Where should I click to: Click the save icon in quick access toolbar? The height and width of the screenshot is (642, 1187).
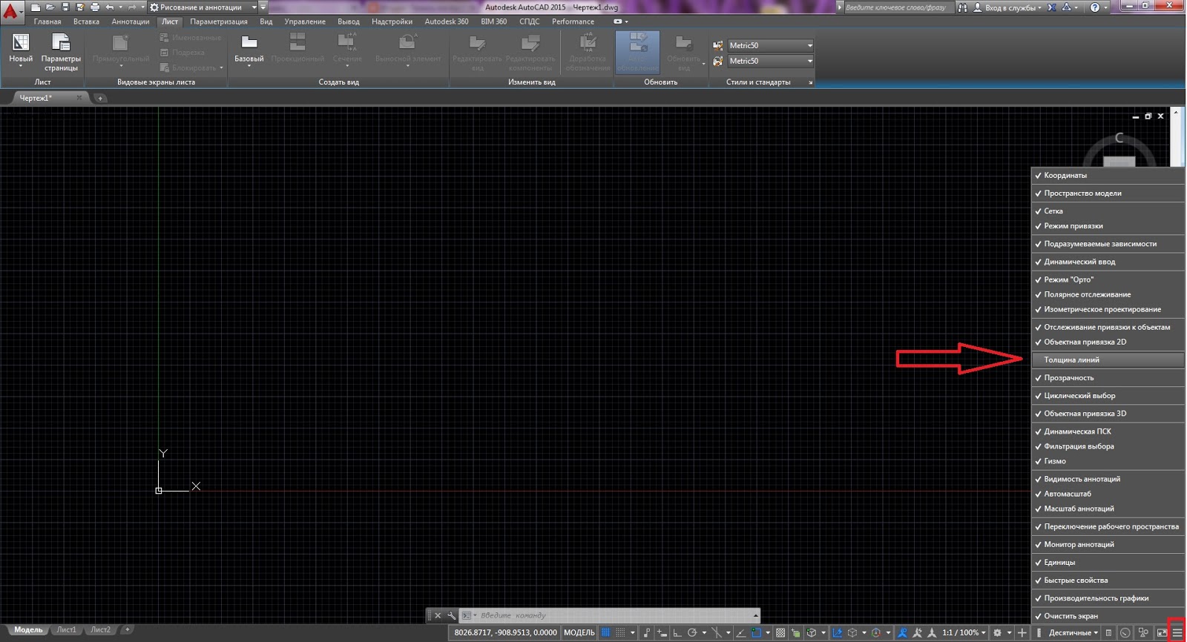[65, 7]
